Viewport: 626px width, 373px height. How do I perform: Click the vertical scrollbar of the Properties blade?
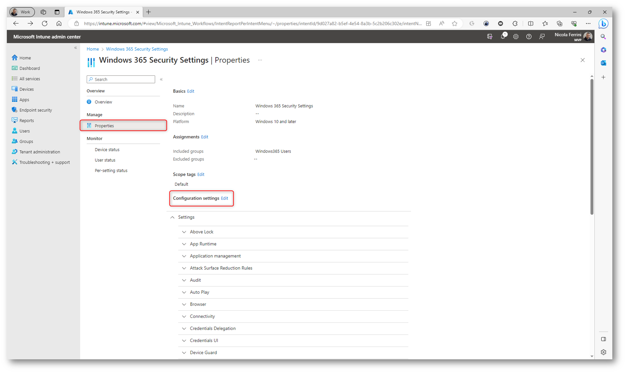[x=592, y=147]
